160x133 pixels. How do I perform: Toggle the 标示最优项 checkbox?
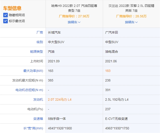pyautogui.click(x=5, y=21)
